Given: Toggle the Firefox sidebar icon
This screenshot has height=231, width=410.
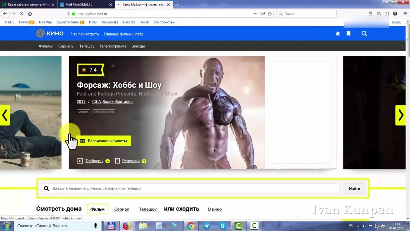Looking at the screenshot, I should click(x=387, y=14).
